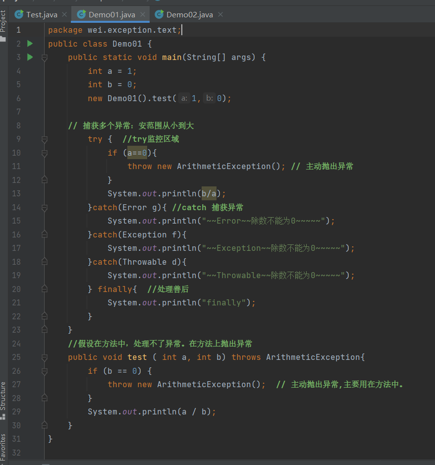Screen dimensions: 435x465
Task: Close the Demo01.java tab
Action: [x=143, y=14]
